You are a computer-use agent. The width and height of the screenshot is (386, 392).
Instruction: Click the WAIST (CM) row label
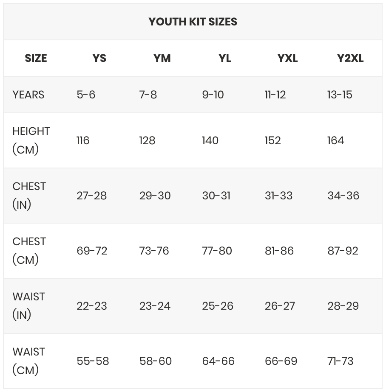[28, 361]
